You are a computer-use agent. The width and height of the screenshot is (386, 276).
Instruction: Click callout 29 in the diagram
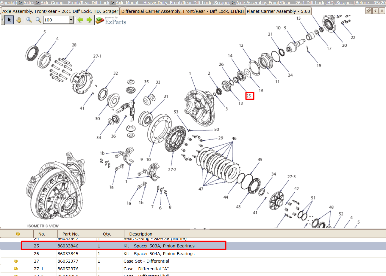(221, 138)
